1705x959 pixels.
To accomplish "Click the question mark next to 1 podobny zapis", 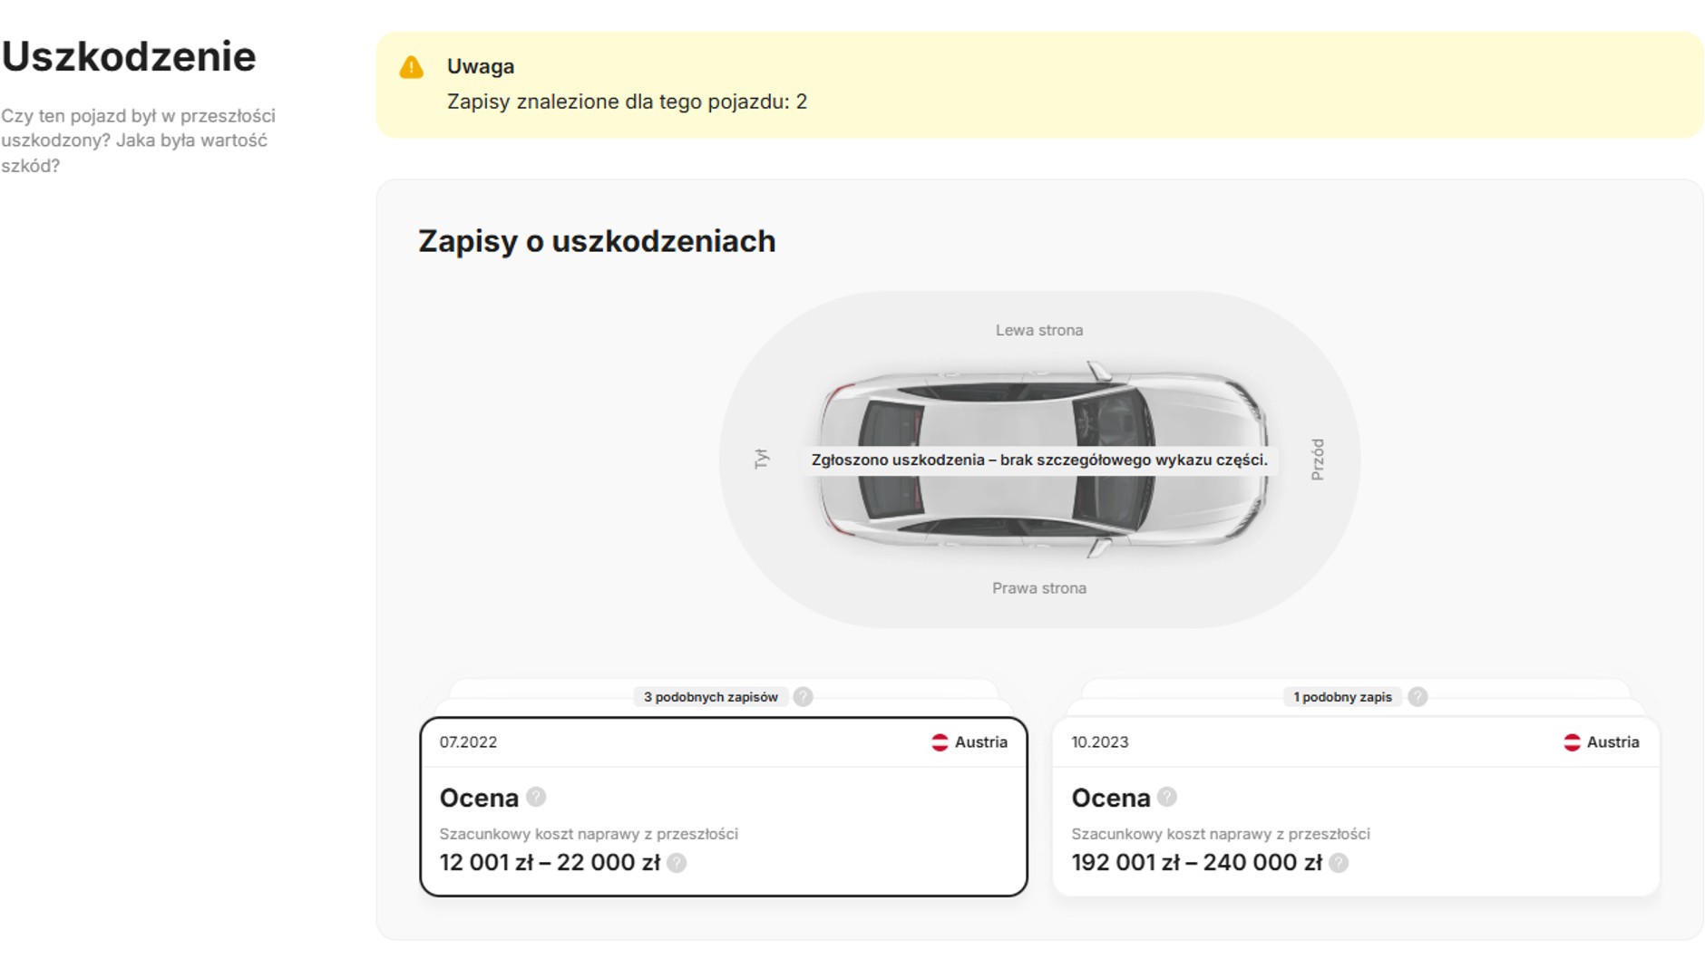I will [x=1418, y=697].
